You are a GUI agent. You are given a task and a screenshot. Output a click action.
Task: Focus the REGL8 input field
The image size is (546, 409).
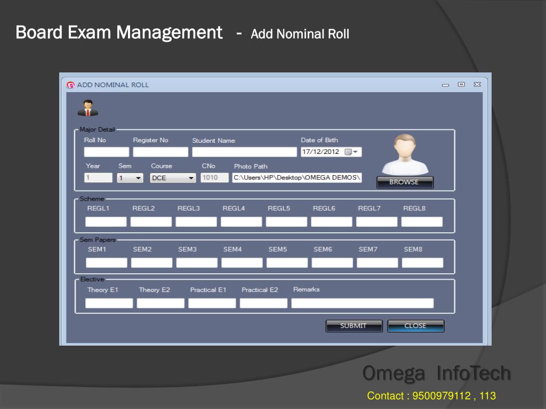point(422,222)
